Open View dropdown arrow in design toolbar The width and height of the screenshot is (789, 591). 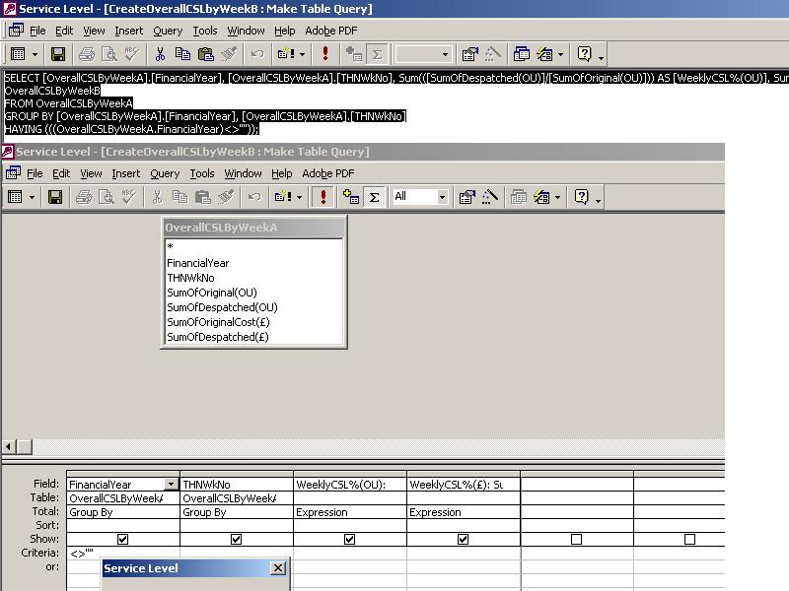(32, 197)
